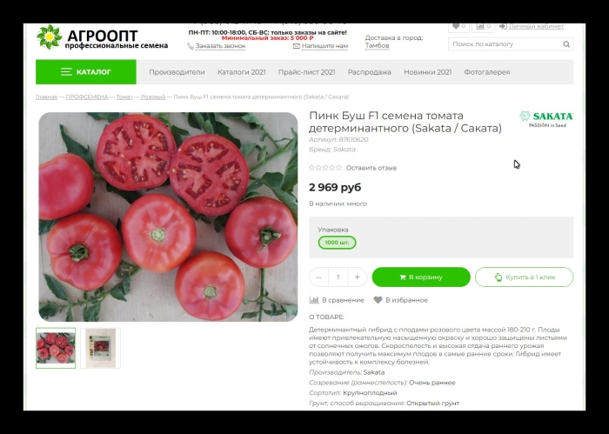Click the Агроопт flower logo
Screen dimensions: 609x434
tap(50, 37)
